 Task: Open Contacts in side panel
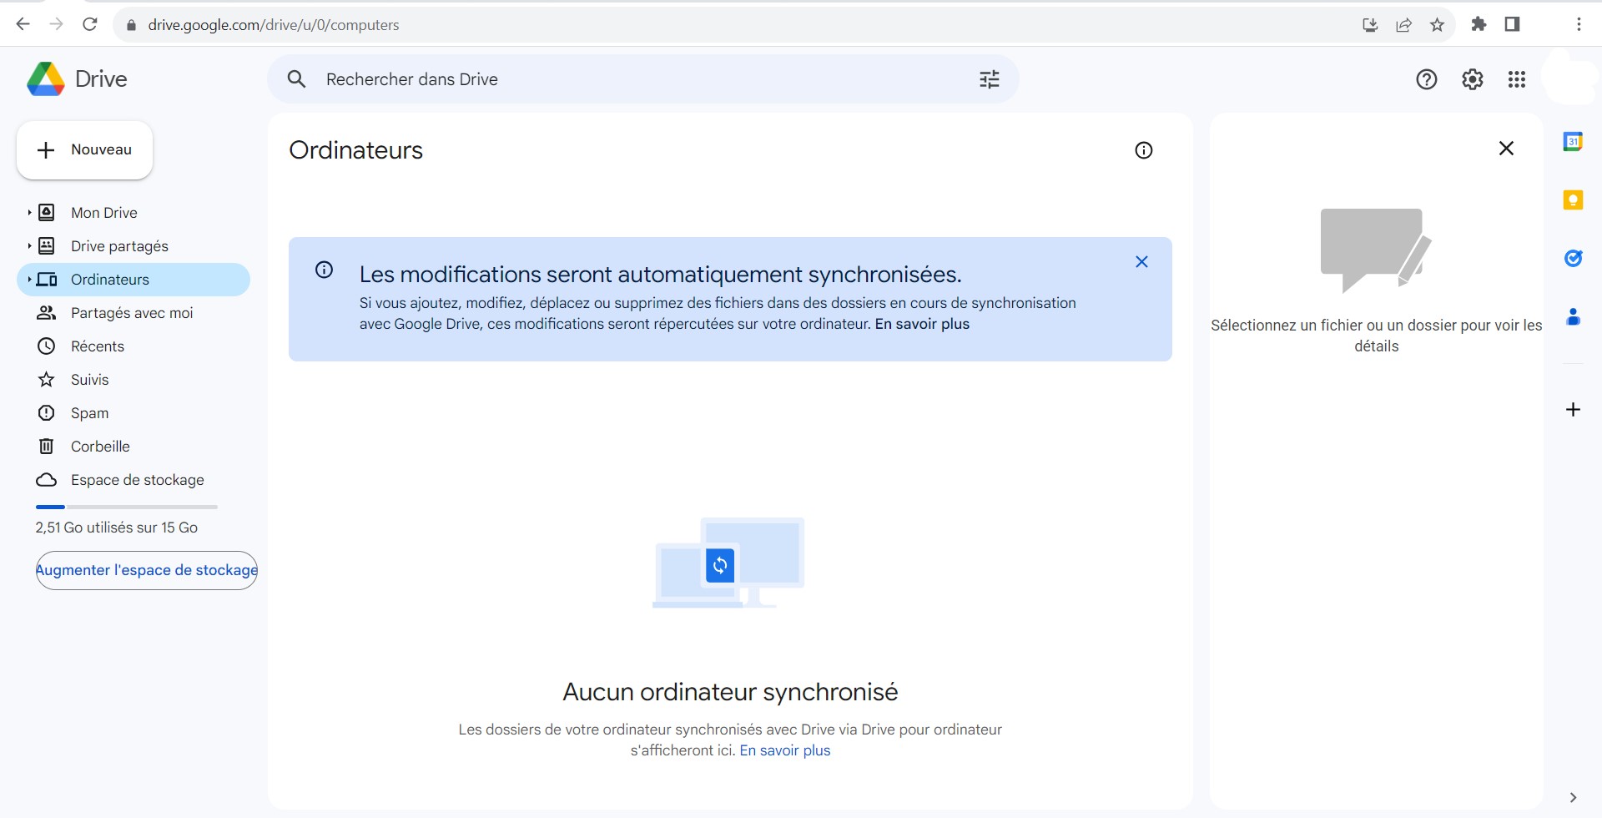pyautogui.click(x=1573, y=317)
